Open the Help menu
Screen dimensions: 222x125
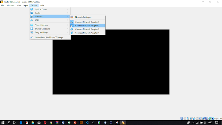tap(42, 6)
